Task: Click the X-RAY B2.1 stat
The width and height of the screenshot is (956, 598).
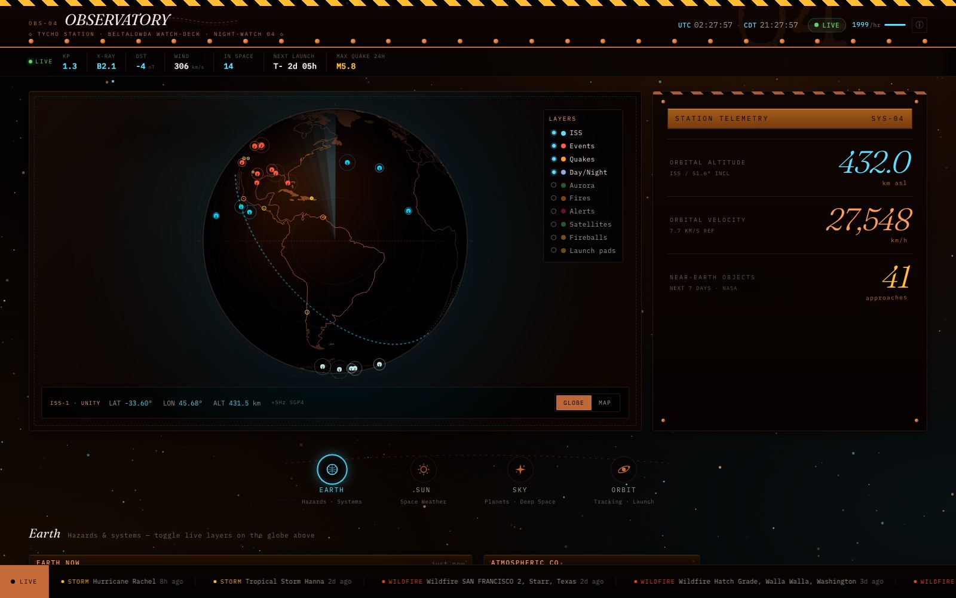Action: click(106, 62)
